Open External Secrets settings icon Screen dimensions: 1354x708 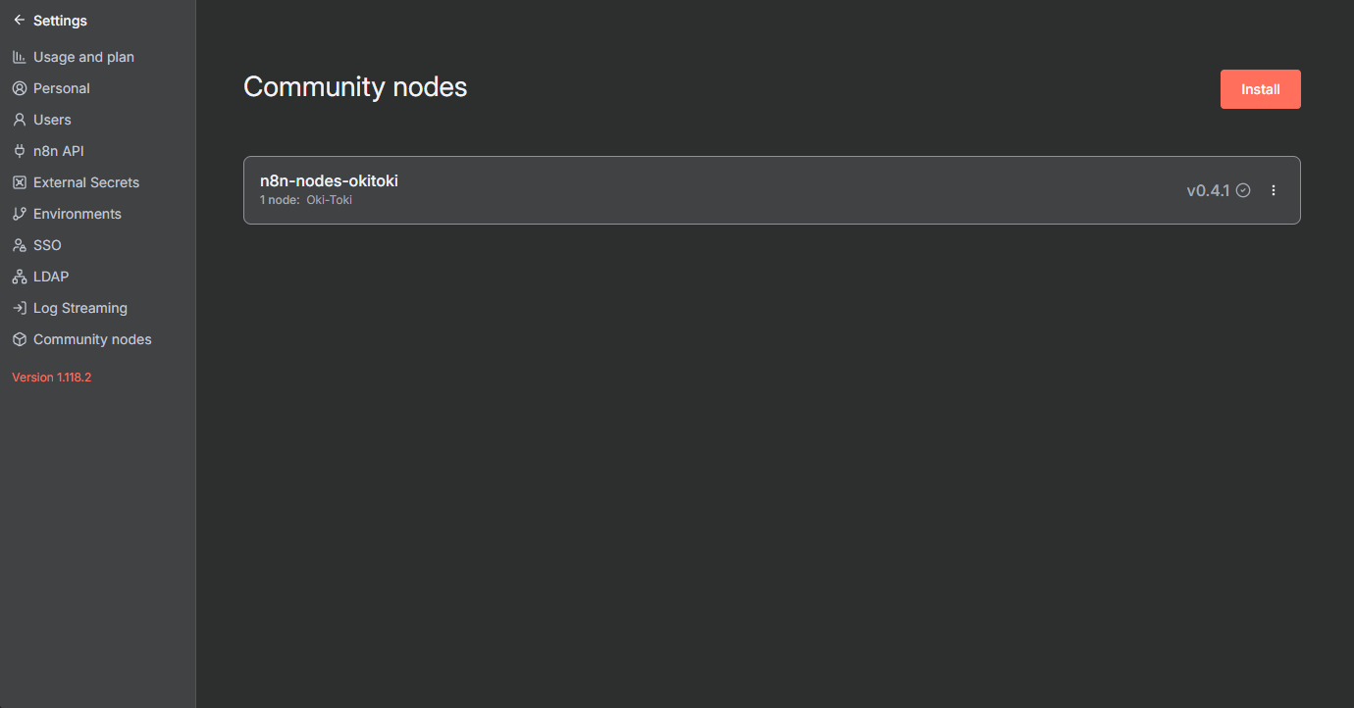(19, 181)
